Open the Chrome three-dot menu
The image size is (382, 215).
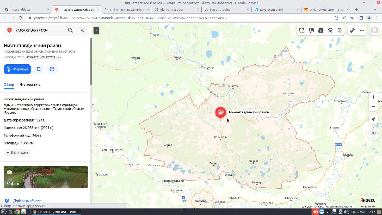pyautogui.click(x=377, y=18)
